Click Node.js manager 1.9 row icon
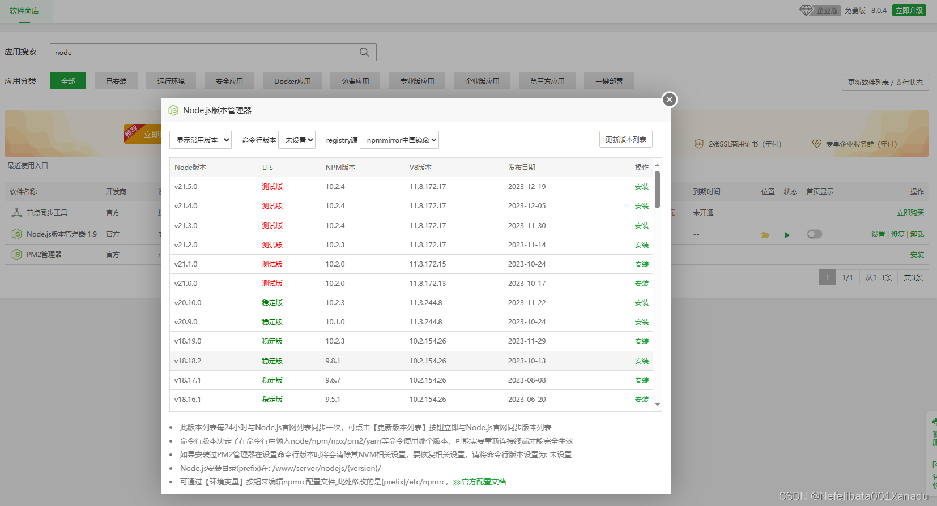937x506 pixels. 17,234
